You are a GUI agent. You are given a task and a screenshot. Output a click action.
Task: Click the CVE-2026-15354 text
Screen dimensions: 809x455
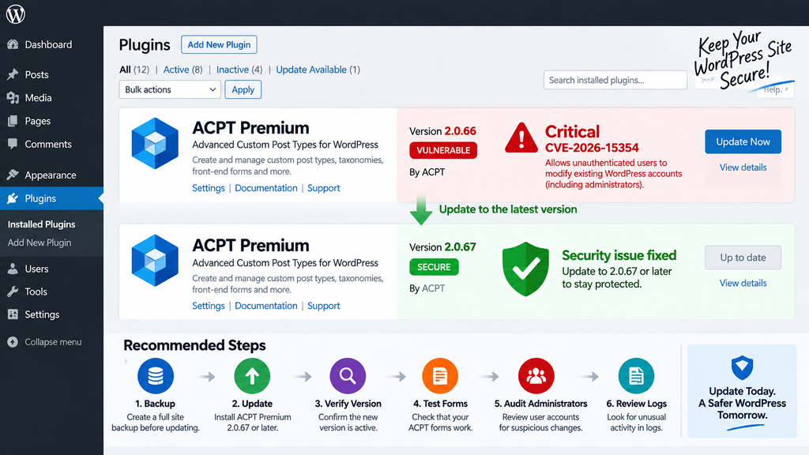(592, 148)
